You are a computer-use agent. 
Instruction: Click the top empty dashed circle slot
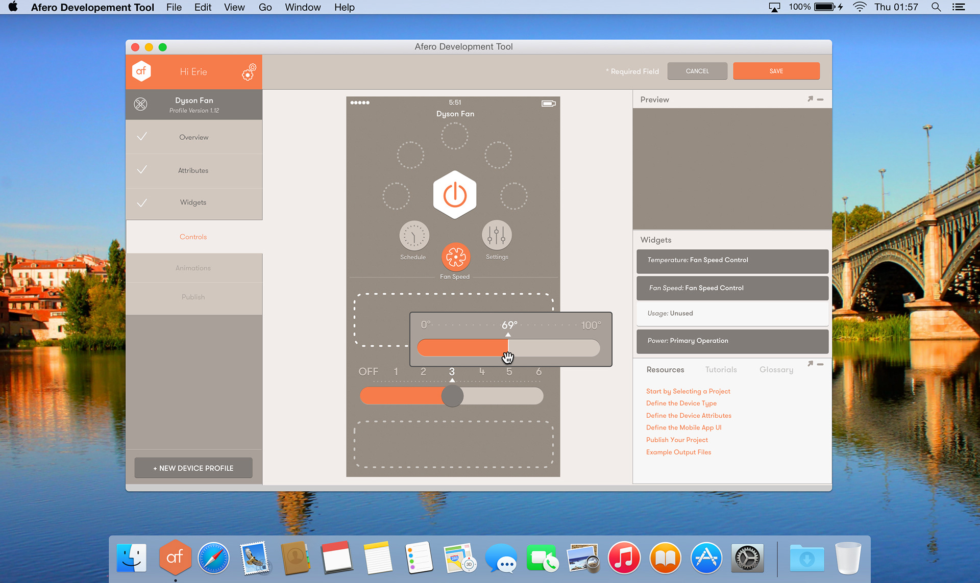tap(454, 136)
